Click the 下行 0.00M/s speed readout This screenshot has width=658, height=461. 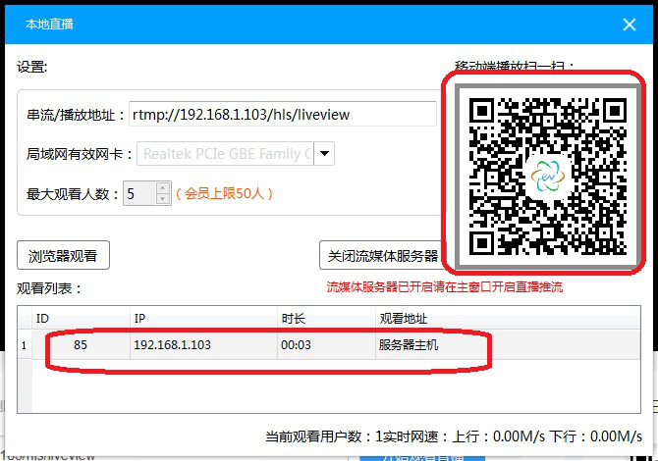pyautogui.click(x=595, y=436)
